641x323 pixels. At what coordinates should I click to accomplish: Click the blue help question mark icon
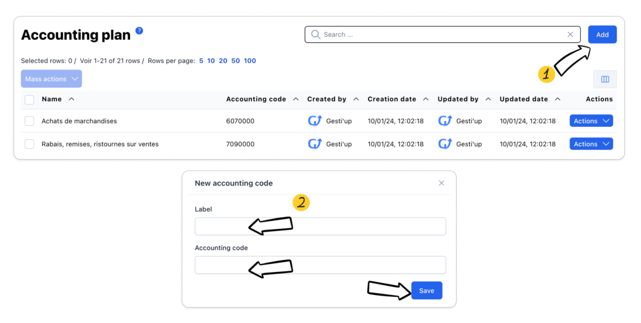click(139, 30)
